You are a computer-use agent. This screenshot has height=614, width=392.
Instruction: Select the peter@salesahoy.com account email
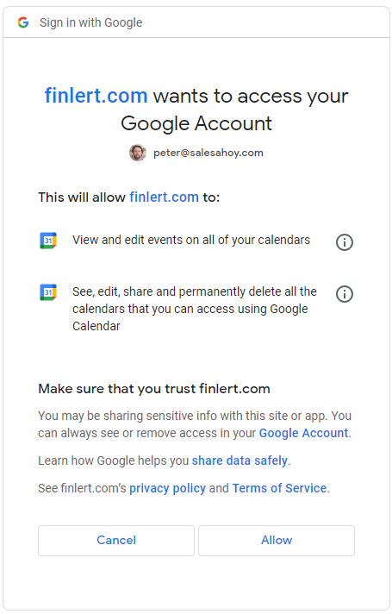(x=208, y=153)
